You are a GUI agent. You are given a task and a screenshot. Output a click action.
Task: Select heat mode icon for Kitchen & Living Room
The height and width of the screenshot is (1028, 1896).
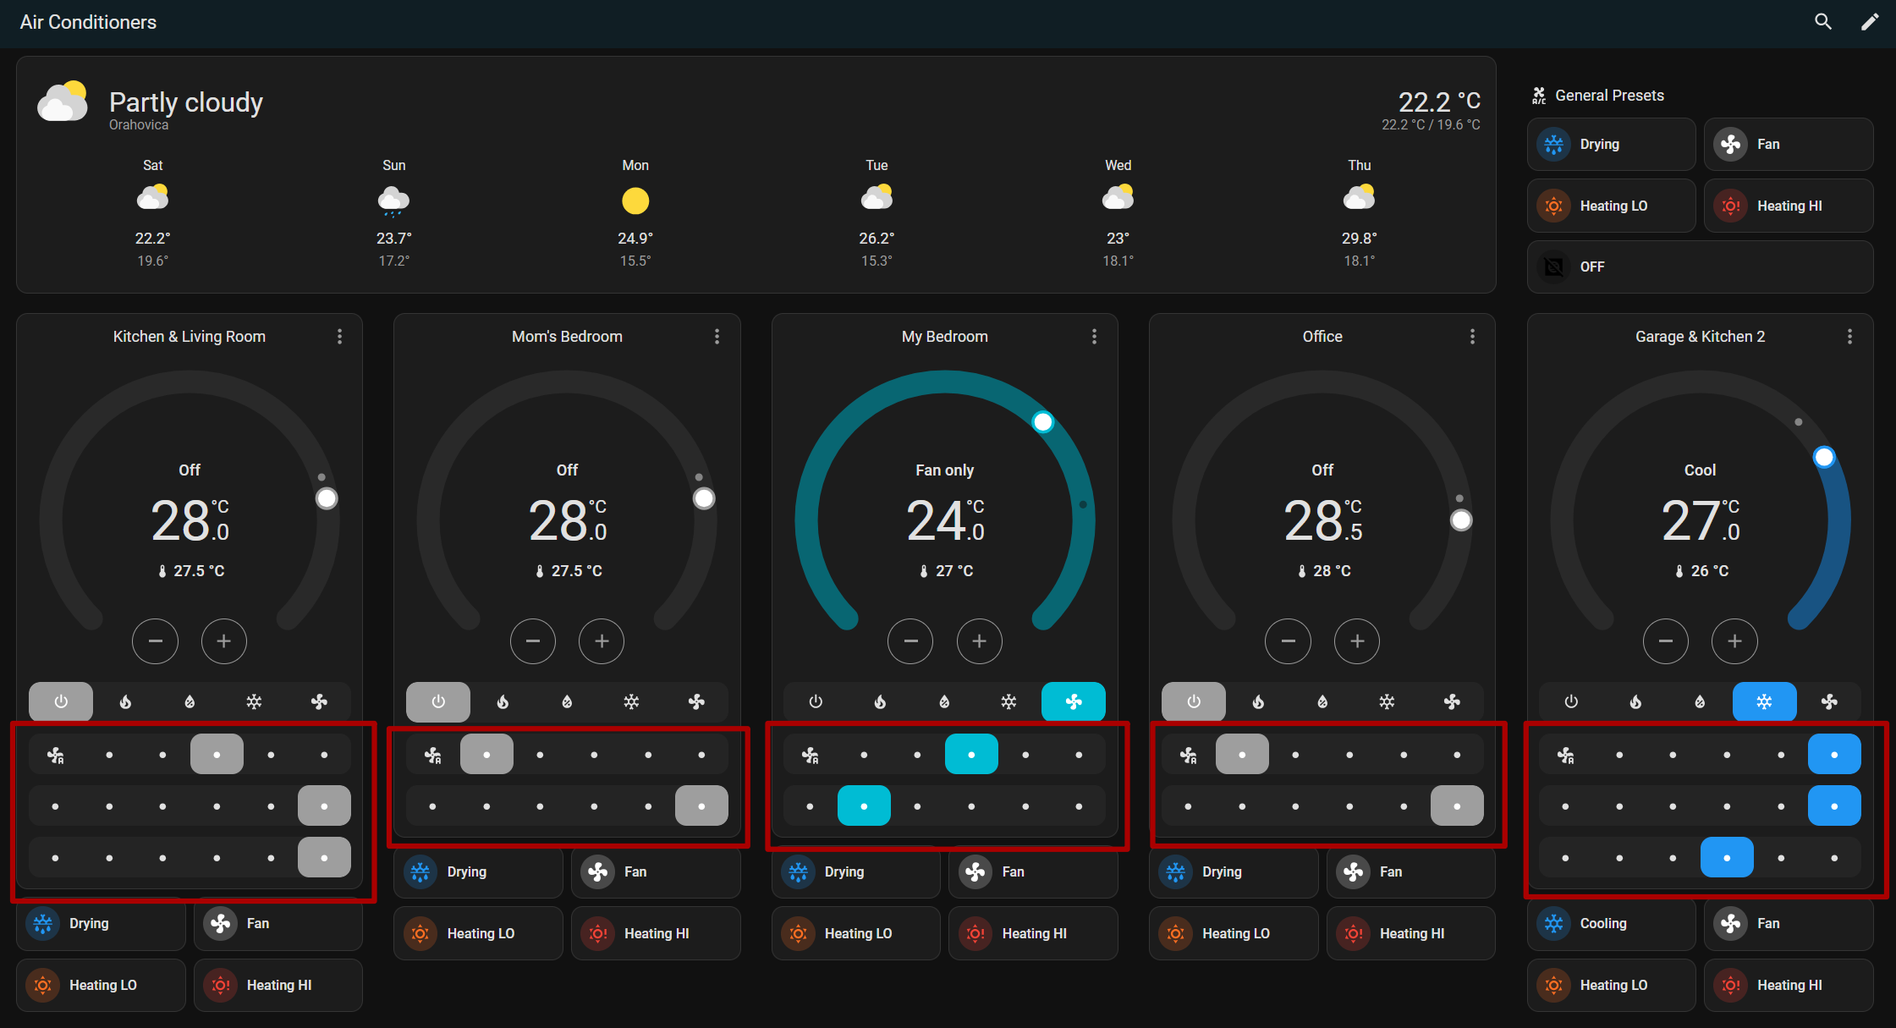(125, 701)
